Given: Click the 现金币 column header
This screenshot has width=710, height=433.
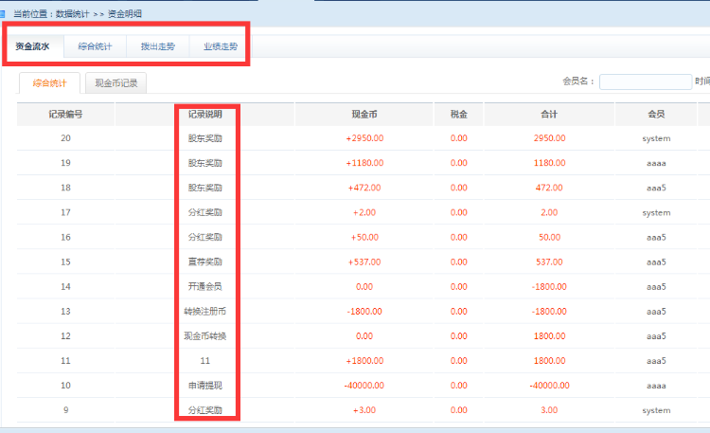Looking at the screenshot, I should [364, 114].
